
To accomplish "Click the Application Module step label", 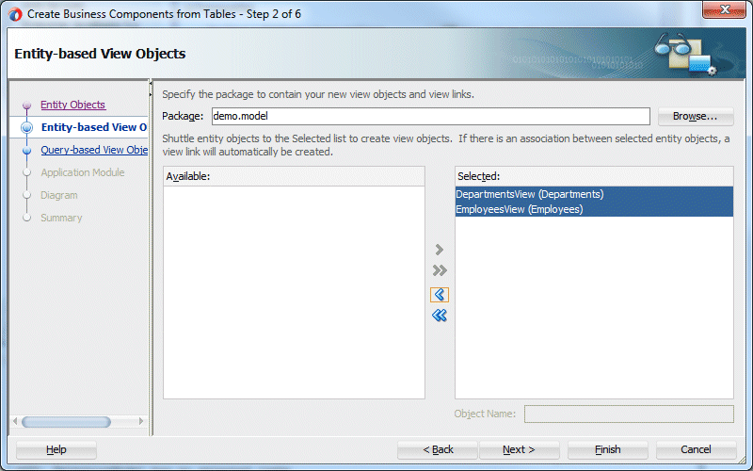I will 83,172.
